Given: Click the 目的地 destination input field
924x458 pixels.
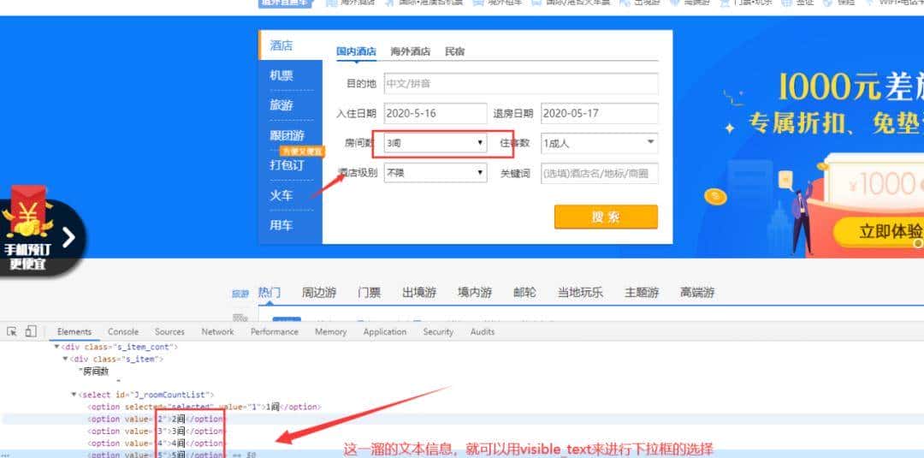Looking at the screenshot, I should point(521,84).
